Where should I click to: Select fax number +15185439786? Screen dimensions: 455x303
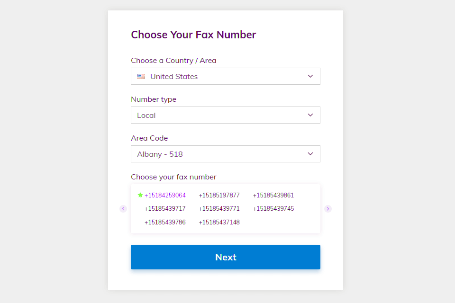[x=165, y=222]
